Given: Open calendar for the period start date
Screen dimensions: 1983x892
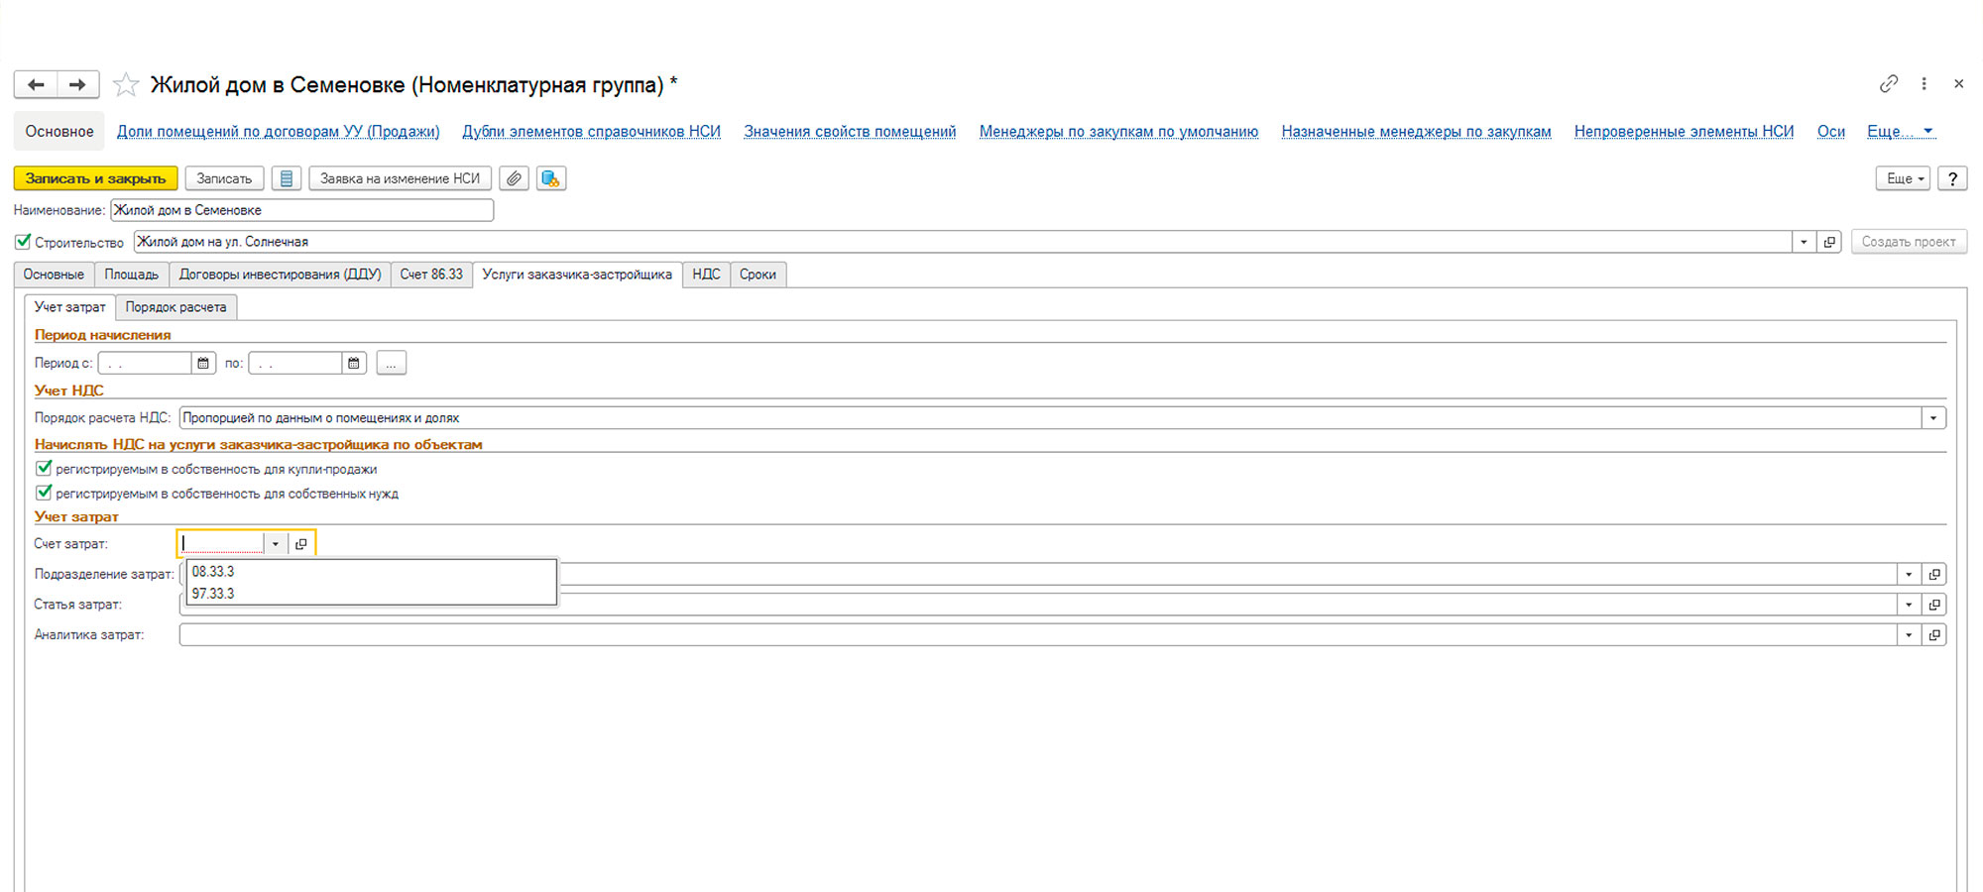Looking at the screenshot, I should click(203, 364).
